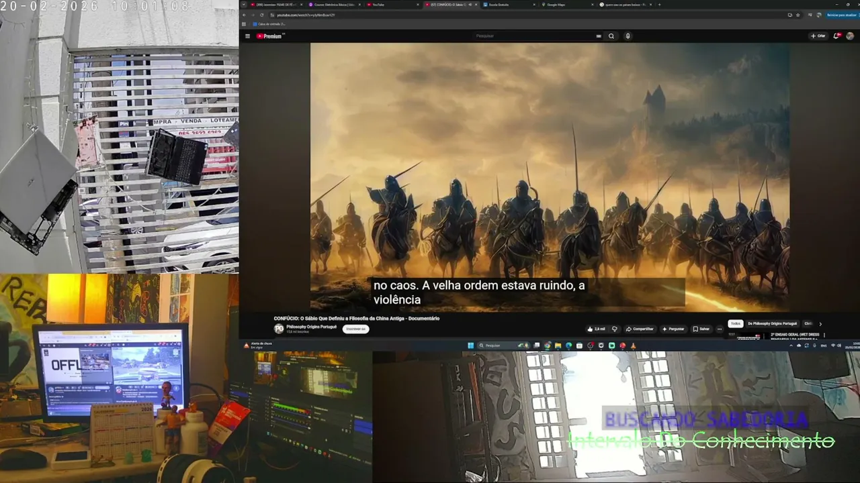Go to YouTube Premium home logo

[x=270, y=36]
